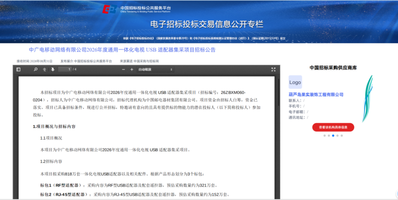Click 发布媒介:中国招标投标公共服务平台 text
Screen dimensions: 398x200
click(86, 61)
